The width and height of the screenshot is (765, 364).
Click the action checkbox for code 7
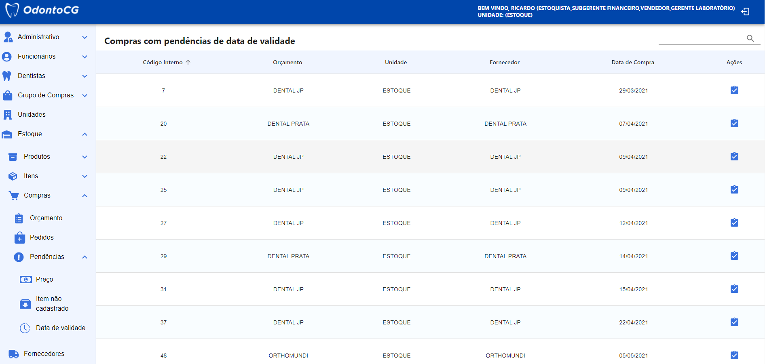click(x=734, y=90)
